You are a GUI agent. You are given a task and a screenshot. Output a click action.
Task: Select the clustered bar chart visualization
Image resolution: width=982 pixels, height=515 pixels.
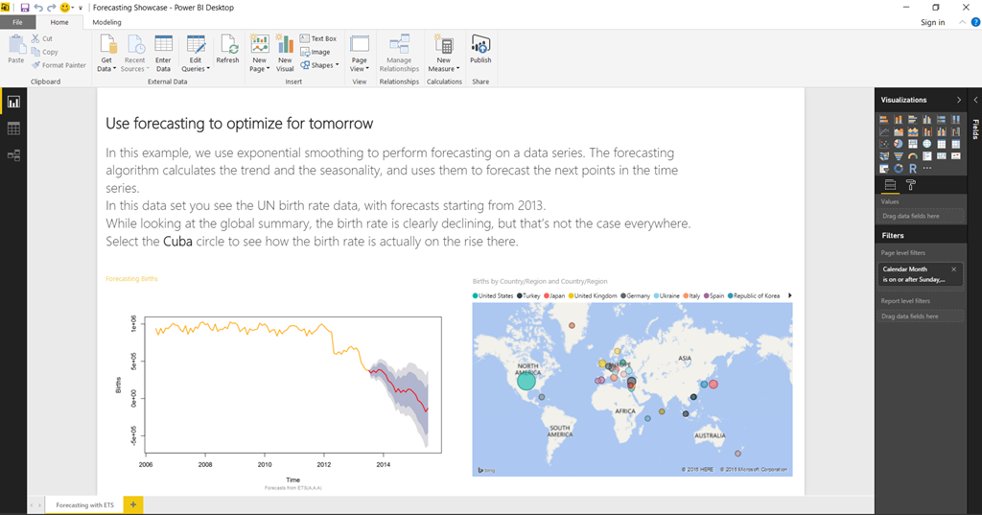coord(913,120)
